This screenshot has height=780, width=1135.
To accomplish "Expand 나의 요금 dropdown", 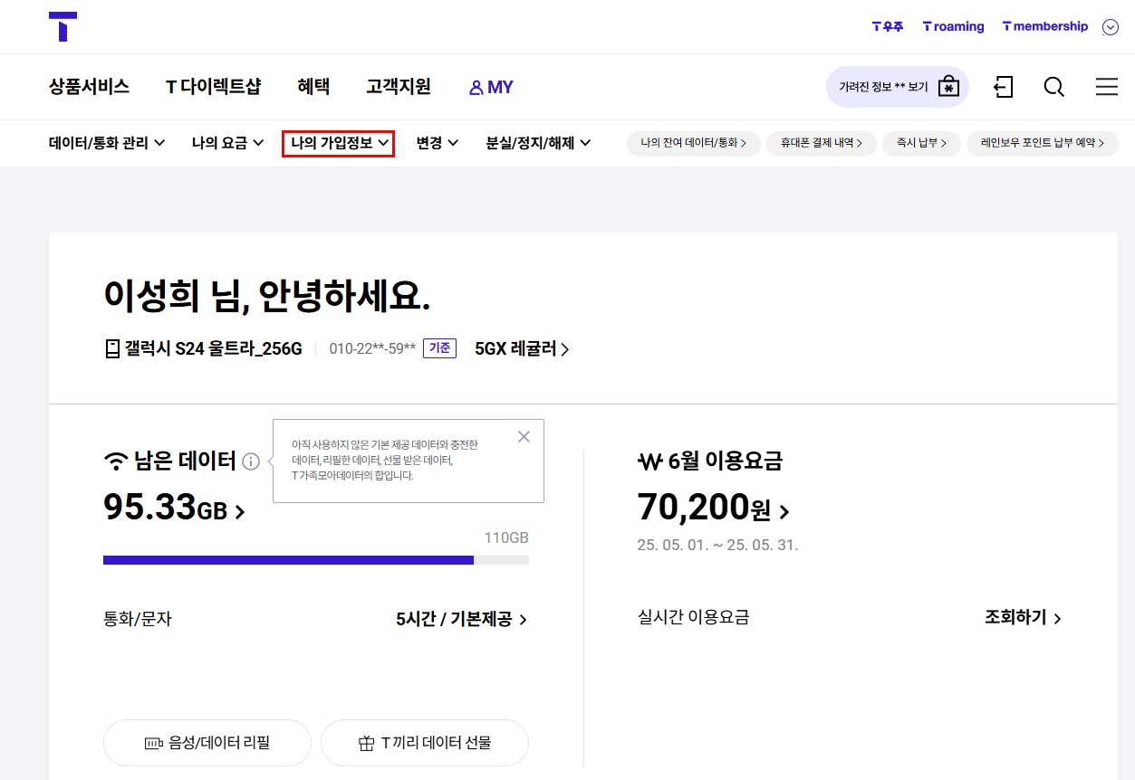I will (227, 143).
